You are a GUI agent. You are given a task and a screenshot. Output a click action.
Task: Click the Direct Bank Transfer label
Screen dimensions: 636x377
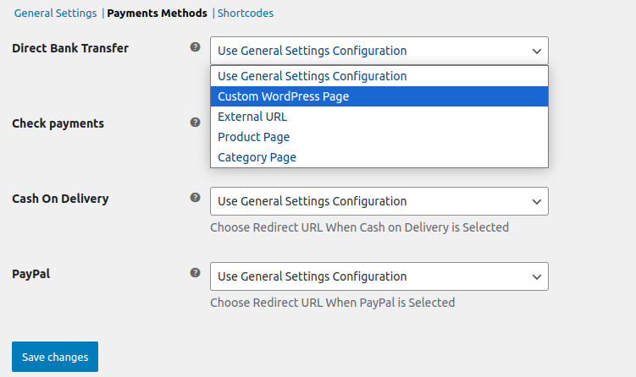(70, 48)
